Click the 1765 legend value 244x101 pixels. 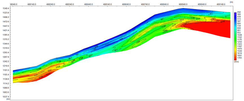tap(239, 58)
